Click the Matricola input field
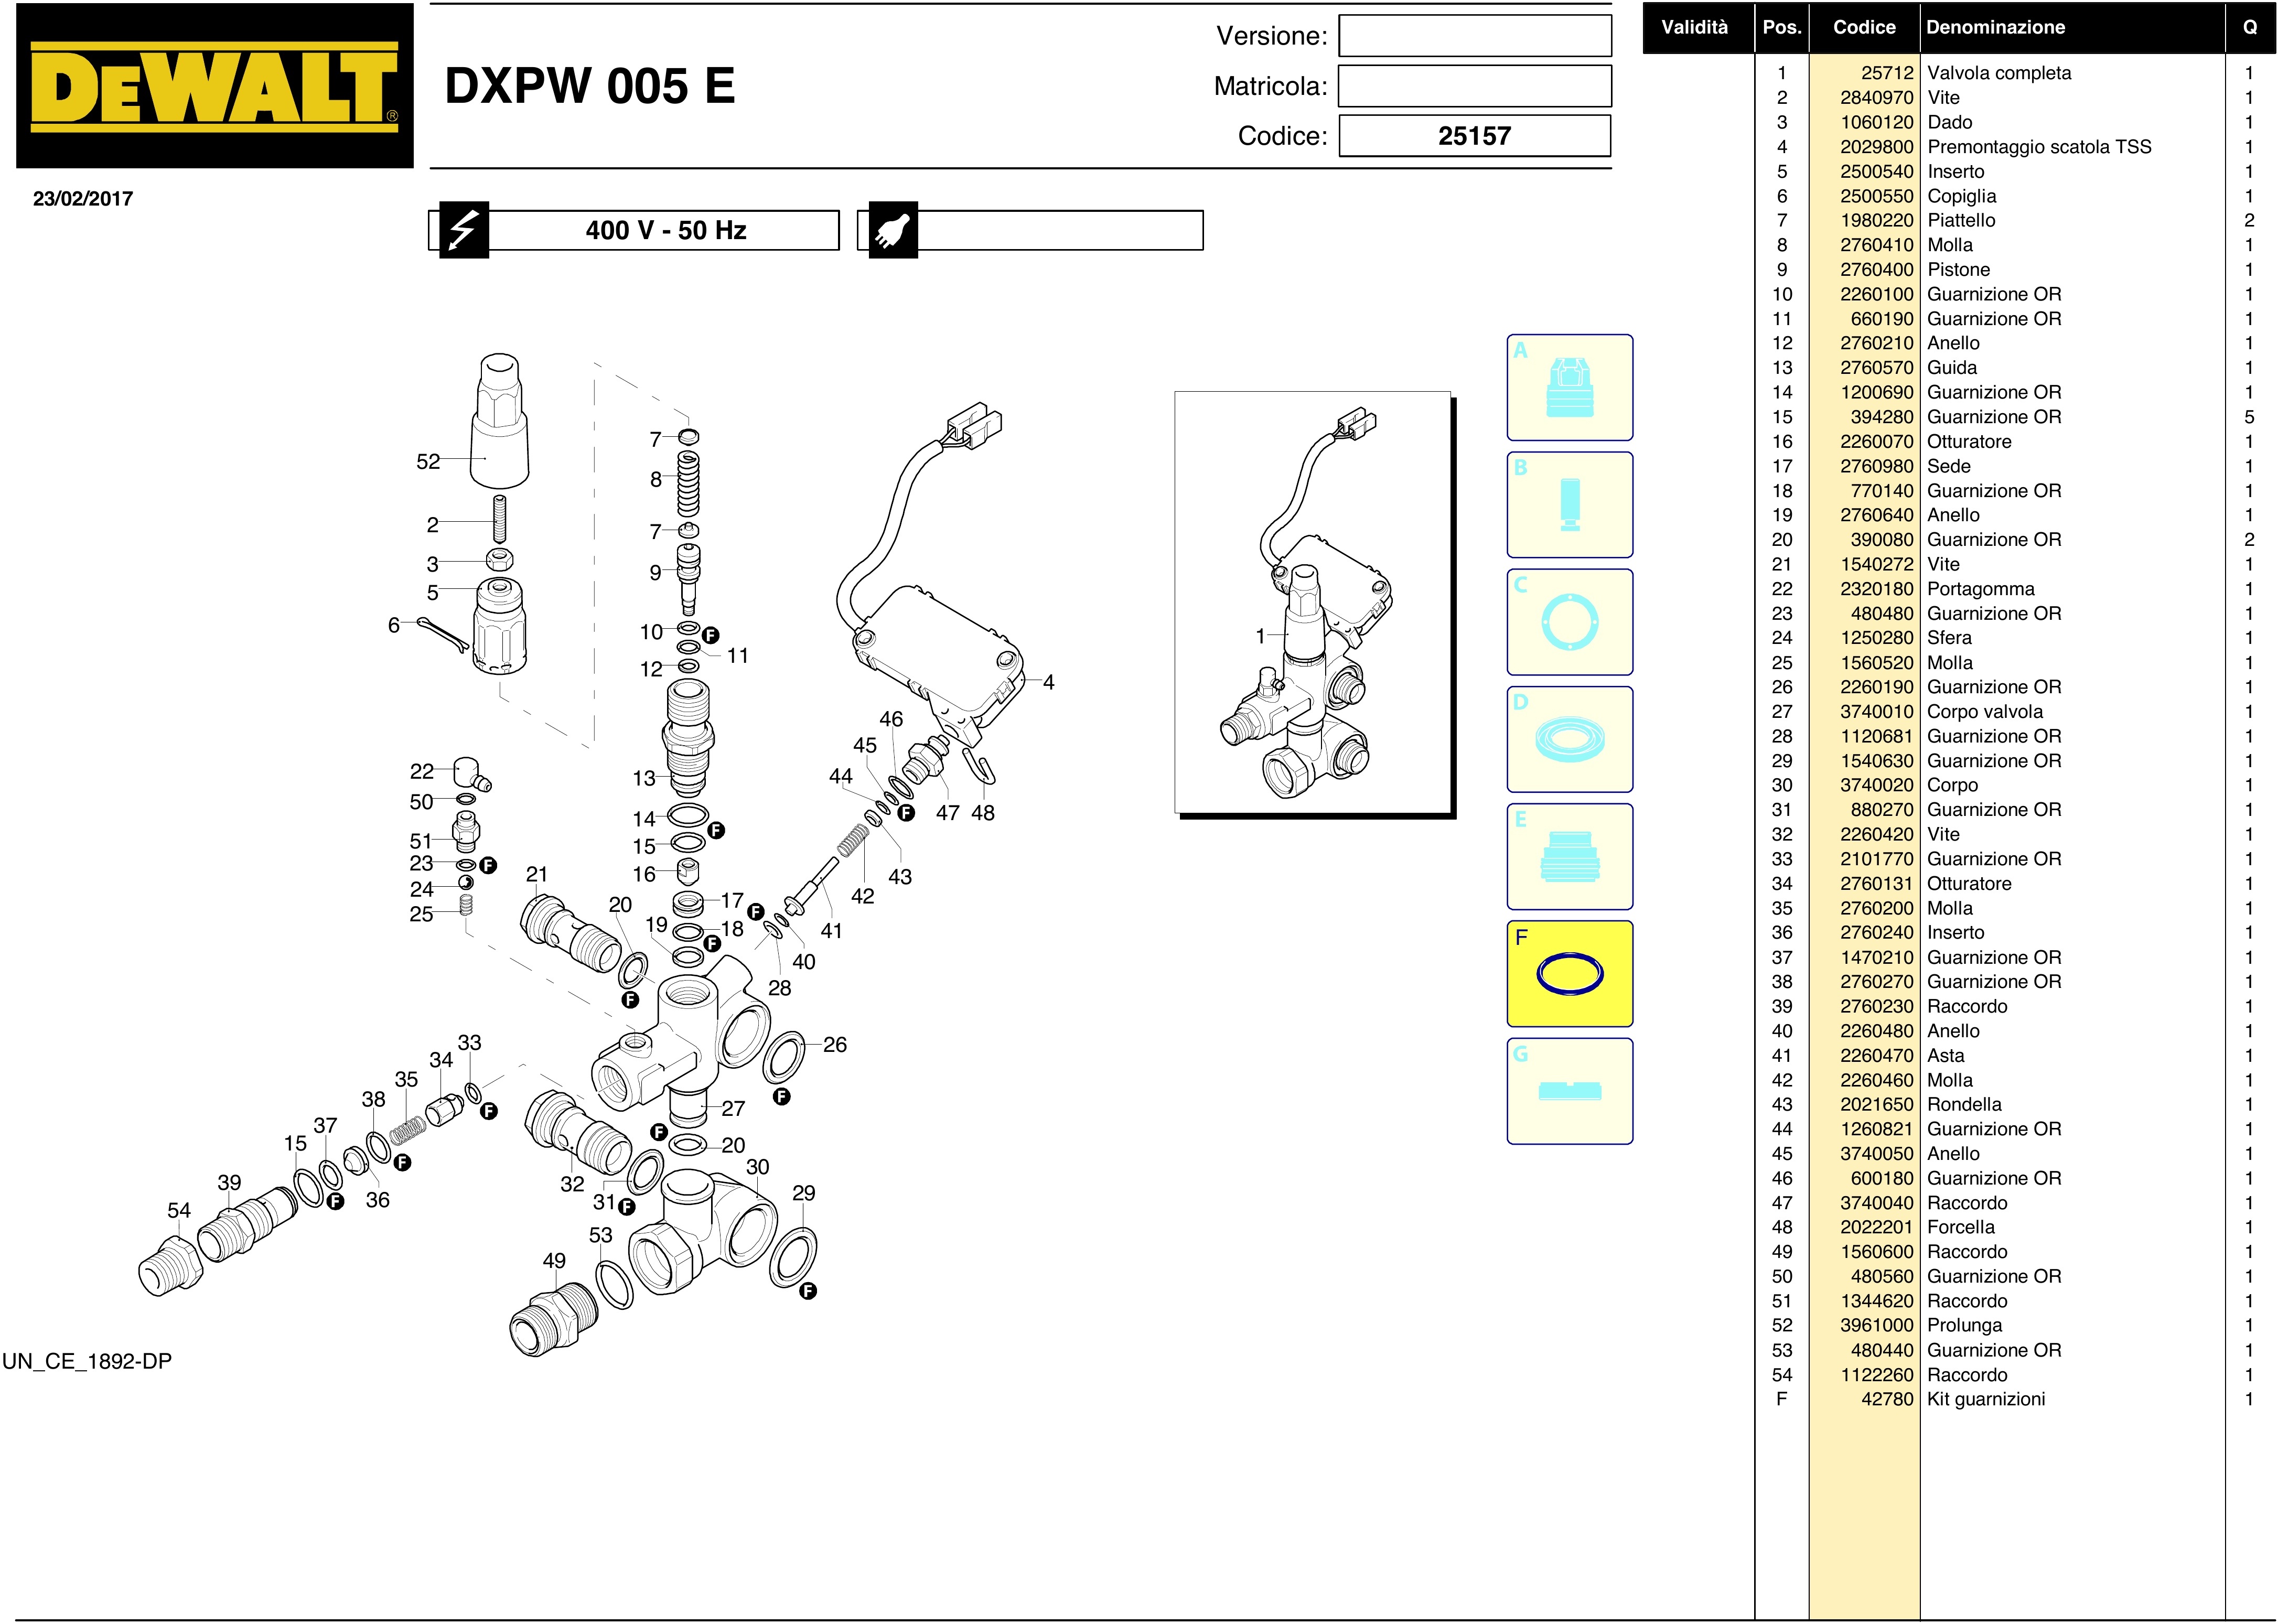Image resolution: width=2278 pixels, height=1624 pixels. pos(1474,86)
